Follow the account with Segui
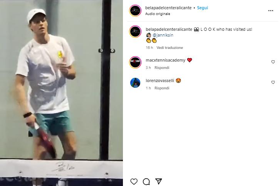Viewport: 279px width, 186px height. (x=202, y=8)
